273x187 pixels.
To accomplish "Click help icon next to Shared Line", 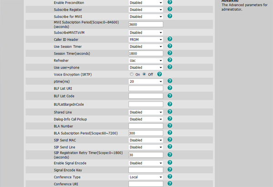I will (170, 111).
